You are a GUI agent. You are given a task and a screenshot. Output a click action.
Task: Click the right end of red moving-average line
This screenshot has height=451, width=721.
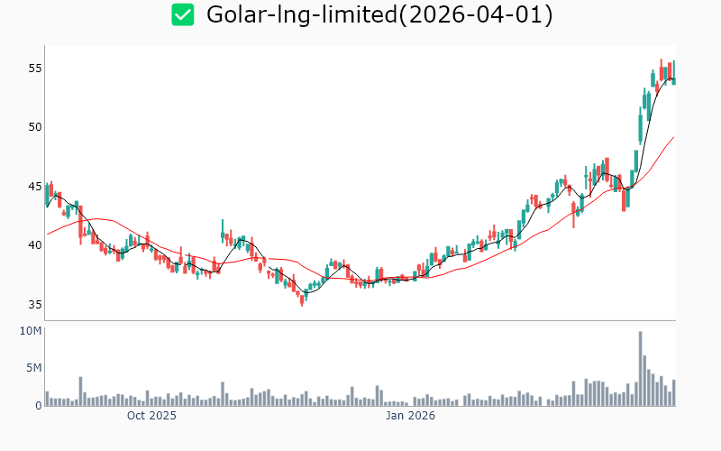(x=673, y=138)
